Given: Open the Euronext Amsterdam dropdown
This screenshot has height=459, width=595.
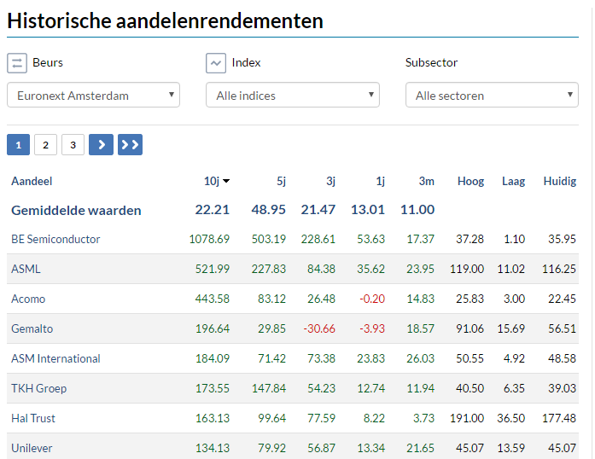Looking at the screenshot, I should click(93, 95).
